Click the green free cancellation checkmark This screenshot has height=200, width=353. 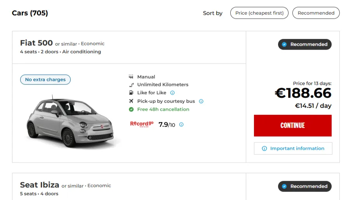[x=131, y=109]
